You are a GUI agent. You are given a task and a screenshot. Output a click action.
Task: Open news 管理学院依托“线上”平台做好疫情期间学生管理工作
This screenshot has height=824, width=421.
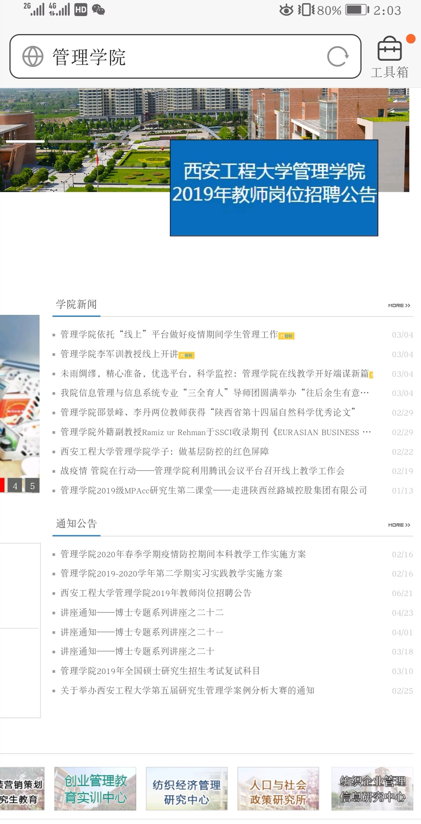(169, 334)
